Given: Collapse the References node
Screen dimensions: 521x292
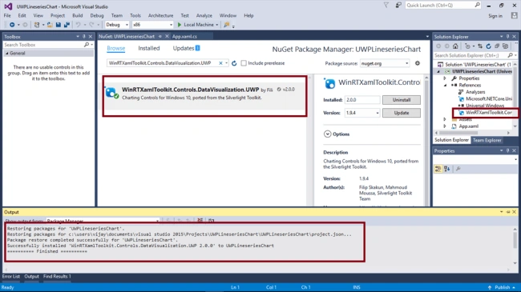Looking at the screenshot, I should (x=445, y=86).
